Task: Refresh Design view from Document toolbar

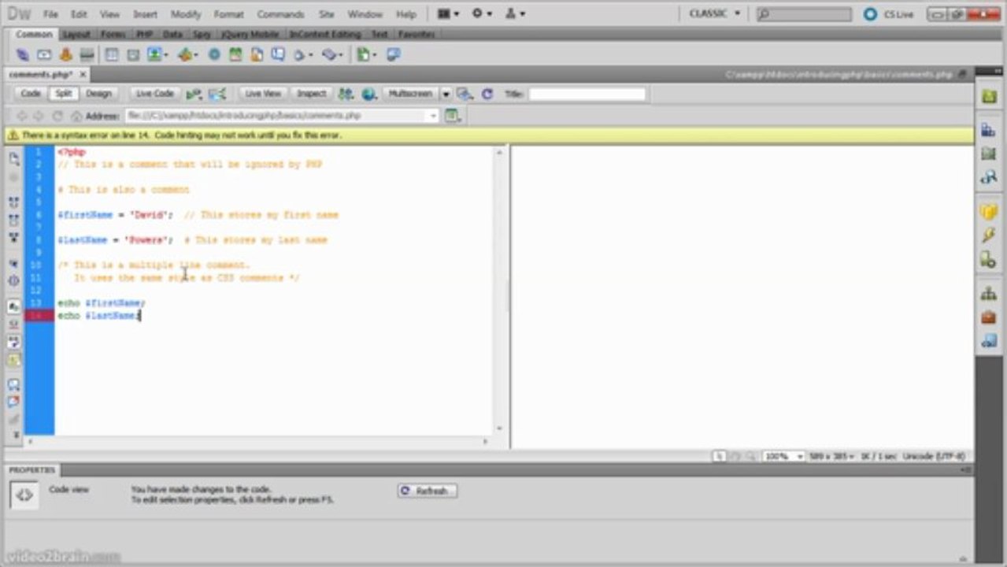Action: click(x=487, y=94)
